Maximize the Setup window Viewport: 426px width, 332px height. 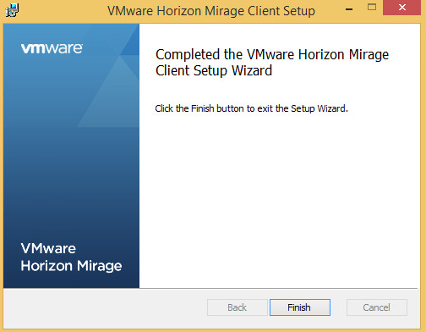pyautogui.click(x=372, y=8)
